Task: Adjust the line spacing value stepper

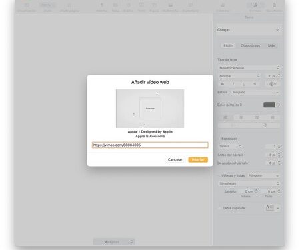Action: pos(279,146)
